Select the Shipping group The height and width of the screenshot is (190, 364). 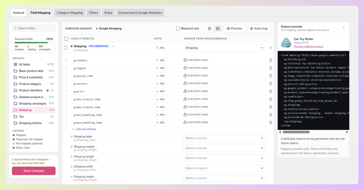[34, 110]
